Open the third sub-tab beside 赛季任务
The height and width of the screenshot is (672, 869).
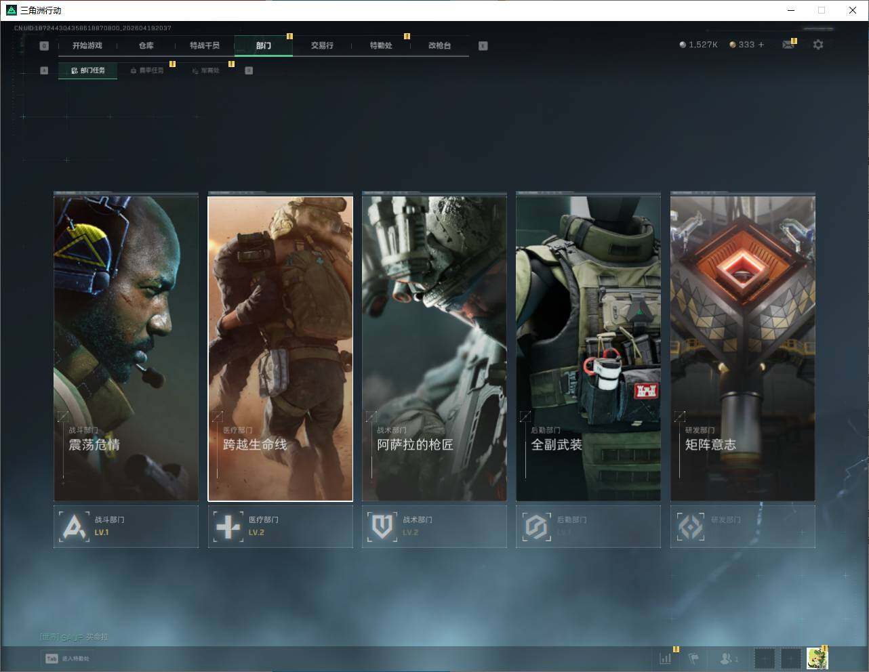coord(205,70)
